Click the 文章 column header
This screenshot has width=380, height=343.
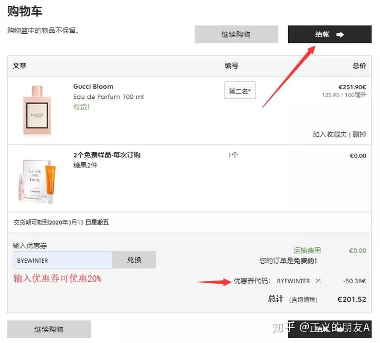pyautogui.click(x=20, y=66)
